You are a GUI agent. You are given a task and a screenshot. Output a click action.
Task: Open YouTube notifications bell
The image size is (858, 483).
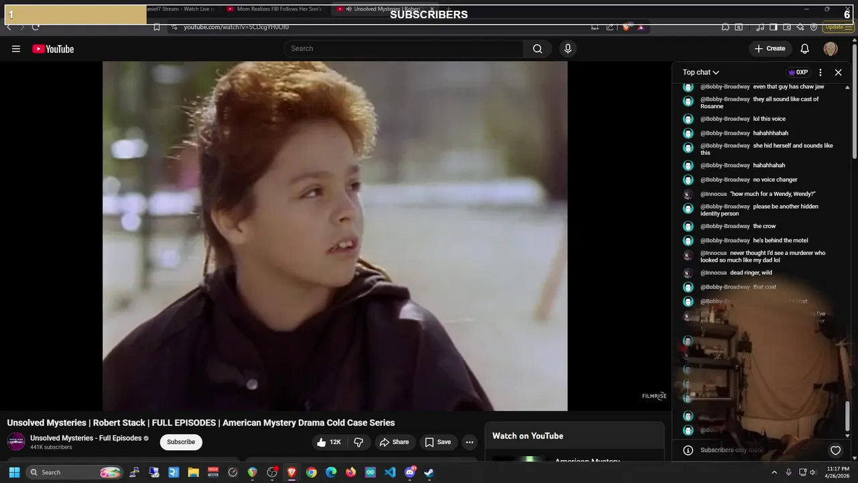tap(805, 49)
